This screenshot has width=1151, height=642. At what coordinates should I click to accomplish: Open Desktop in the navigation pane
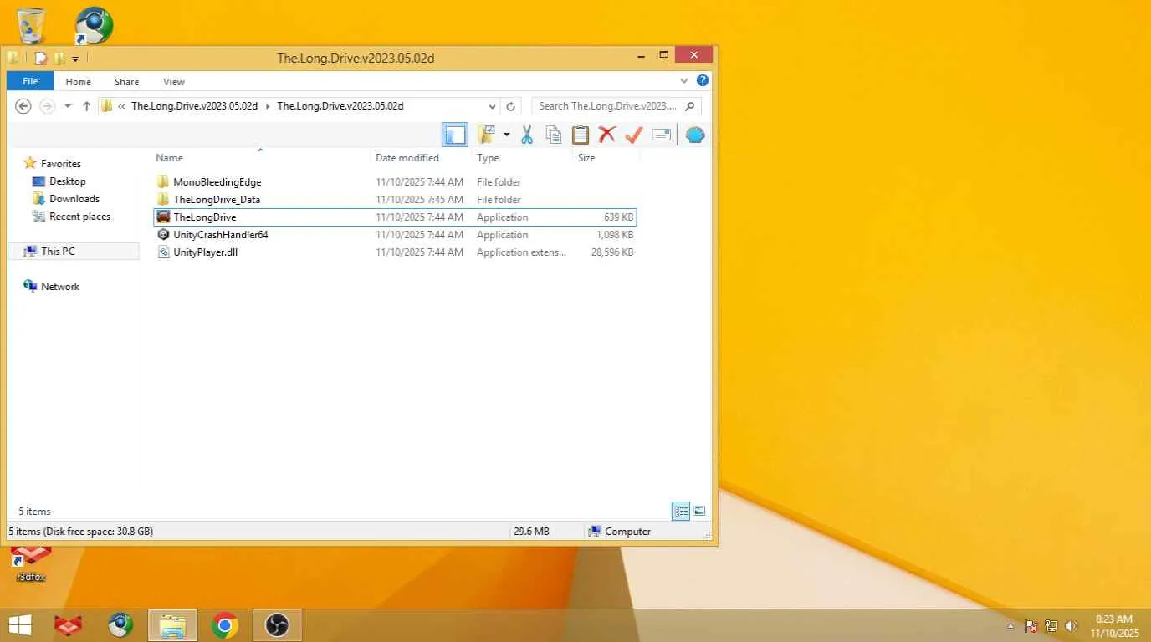click(67, 181)
